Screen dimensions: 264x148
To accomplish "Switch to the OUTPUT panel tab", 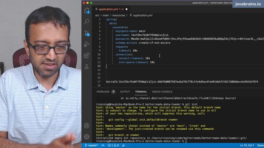I will click(x=125, y=92).
